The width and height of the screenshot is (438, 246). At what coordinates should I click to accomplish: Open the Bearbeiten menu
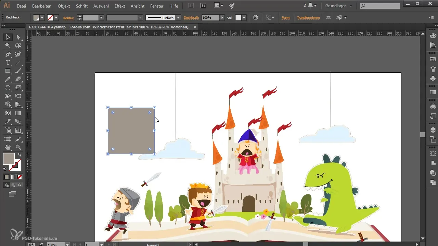click(x=42, y=6)
